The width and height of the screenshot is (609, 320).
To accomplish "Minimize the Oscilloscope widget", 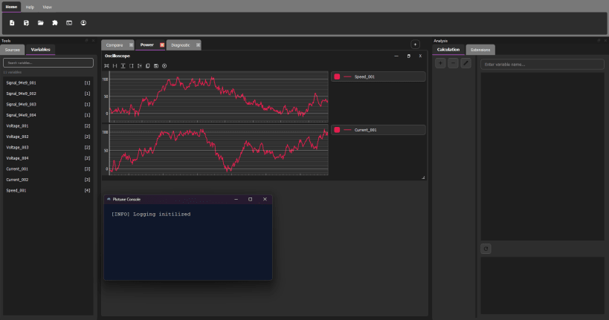I will coord(396,56).
